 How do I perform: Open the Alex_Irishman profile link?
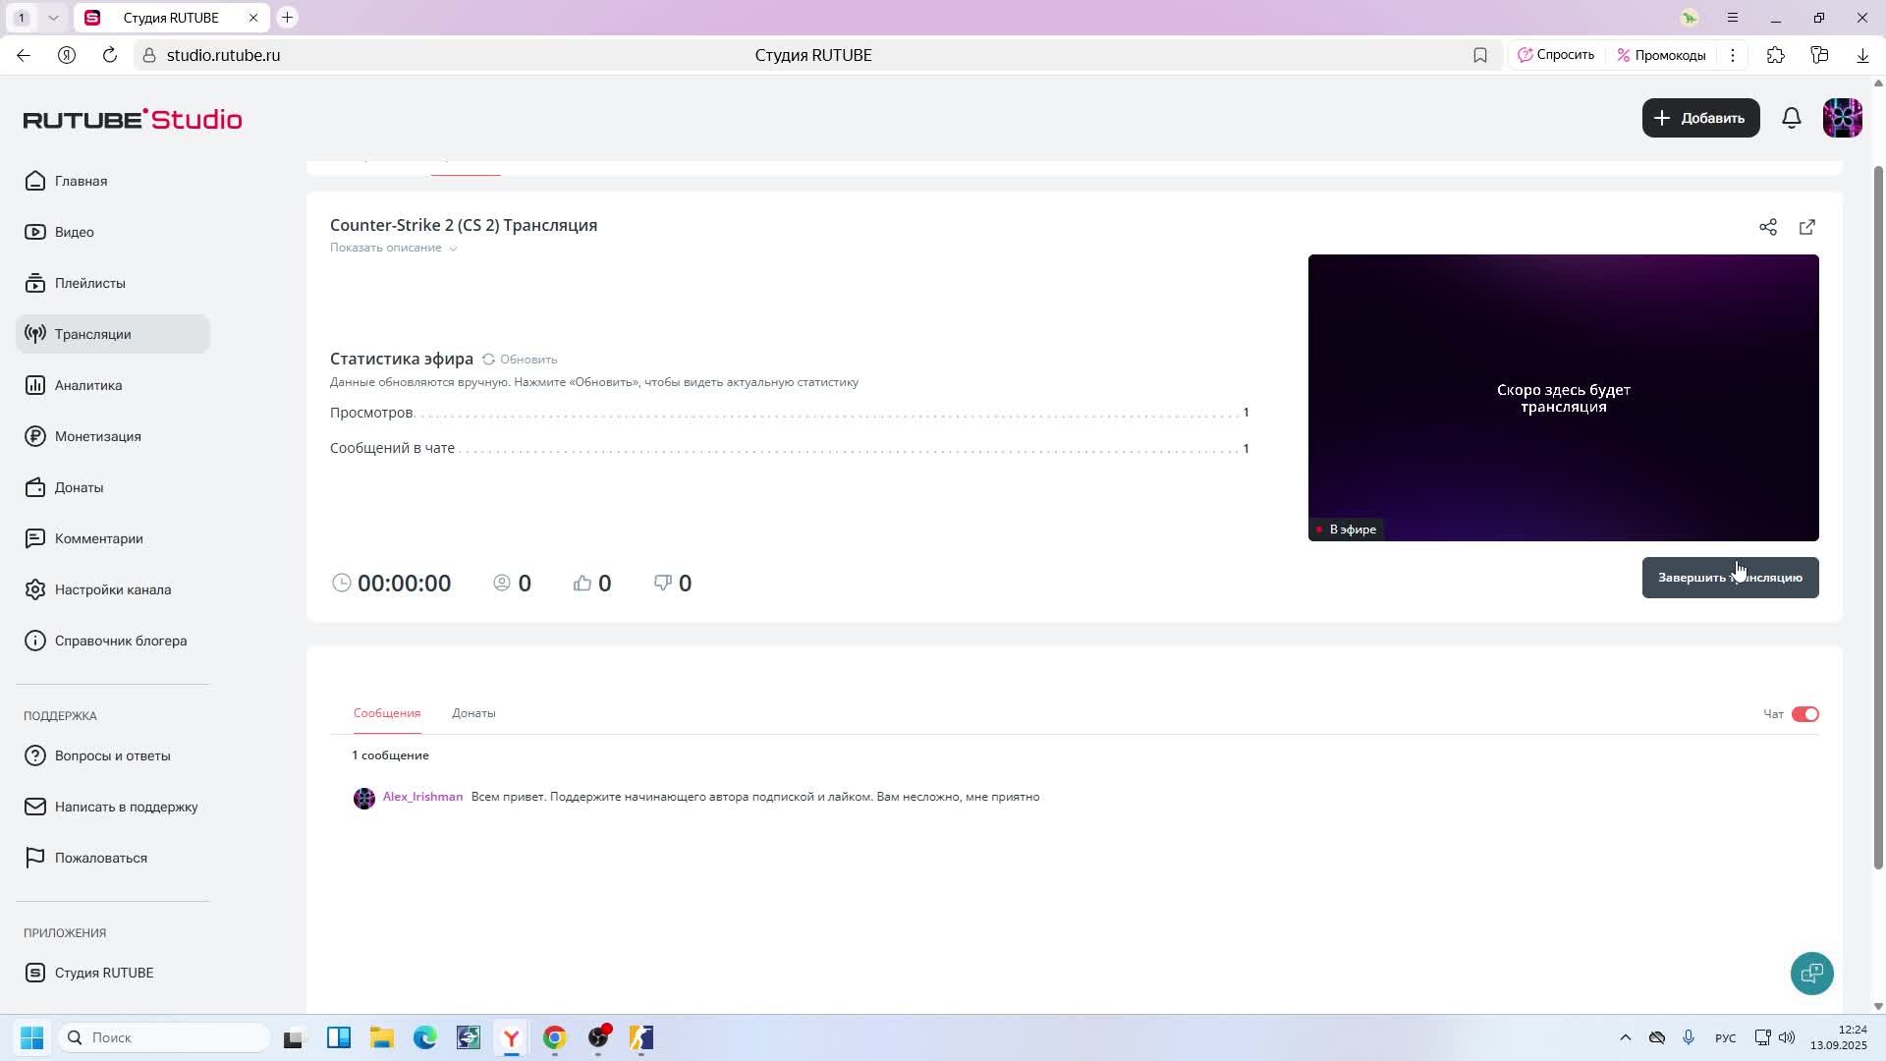point(422,797)
